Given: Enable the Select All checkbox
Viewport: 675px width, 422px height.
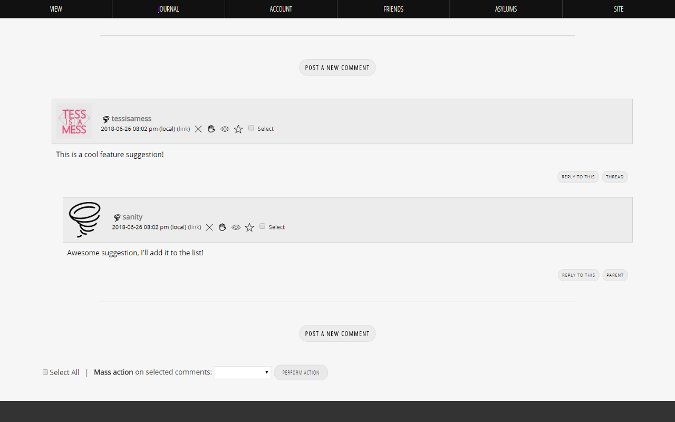Looking at the screenshot, I should pyautogui.click(x=45, y=372).
